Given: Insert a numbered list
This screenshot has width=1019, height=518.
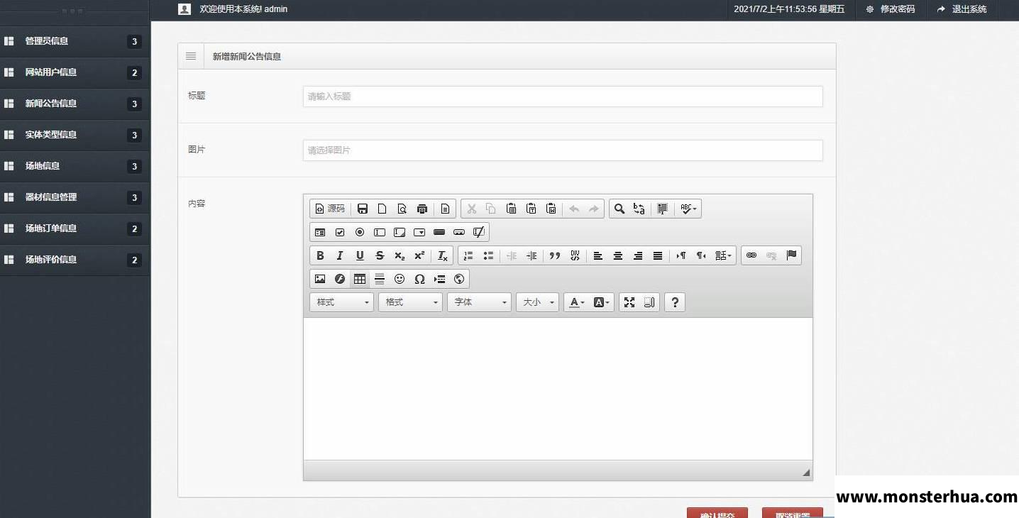Looking at the screenshot, I should [468, 255].
